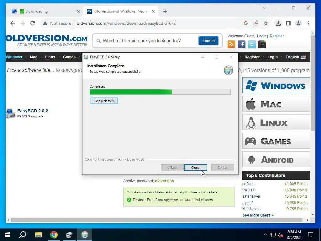Click contributor safarisilver
Screen dimensions: 321x241
(x=251, y=196)
